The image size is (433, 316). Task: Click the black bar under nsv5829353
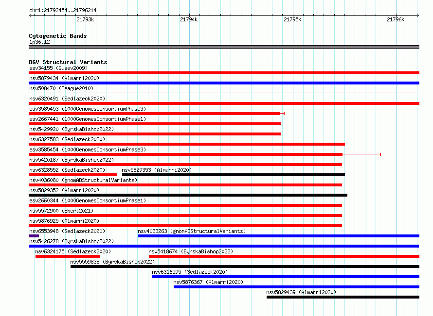234,175
